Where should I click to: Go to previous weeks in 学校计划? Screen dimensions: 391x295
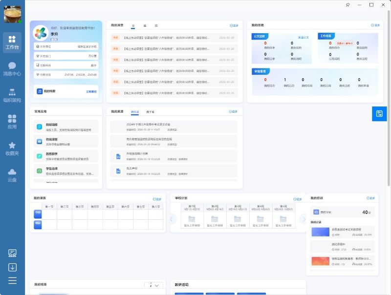pyautogui.click(x=172, y=219)
